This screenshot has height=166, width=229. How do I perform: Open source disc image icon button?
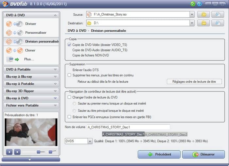point(218,14)
